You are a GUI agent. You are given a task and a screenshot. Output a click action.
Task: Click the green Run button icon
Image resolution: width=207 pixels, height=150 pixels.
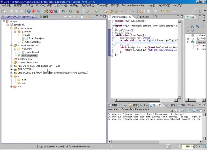click(70, 11)
